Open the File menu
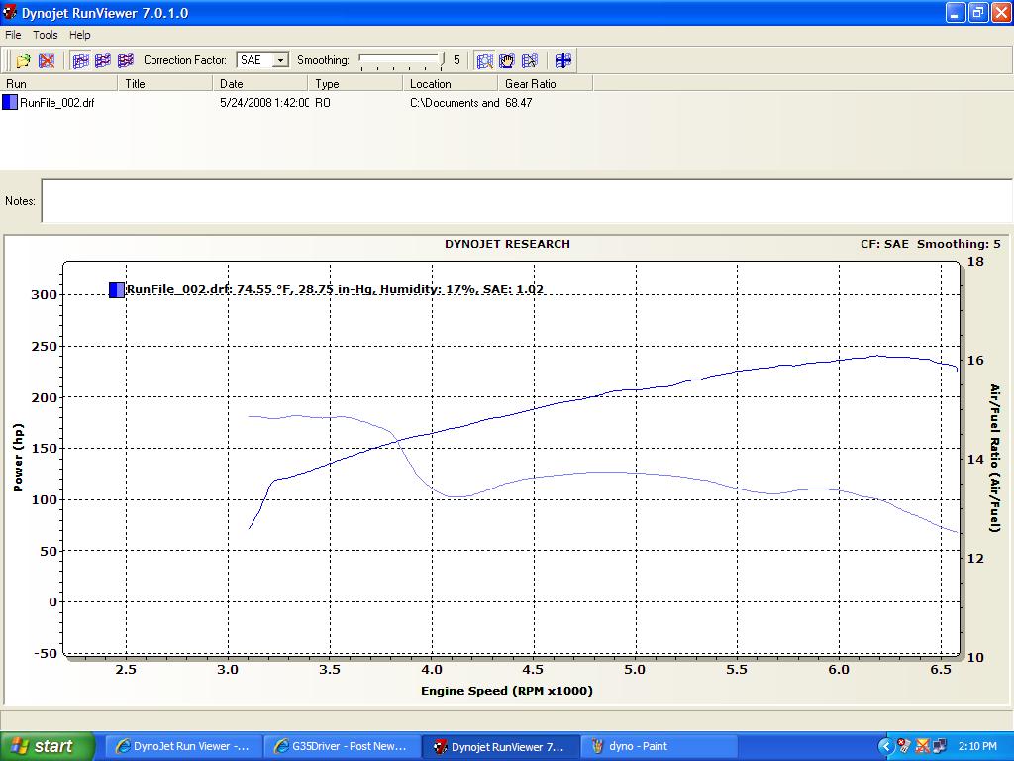 click(13, 35)
